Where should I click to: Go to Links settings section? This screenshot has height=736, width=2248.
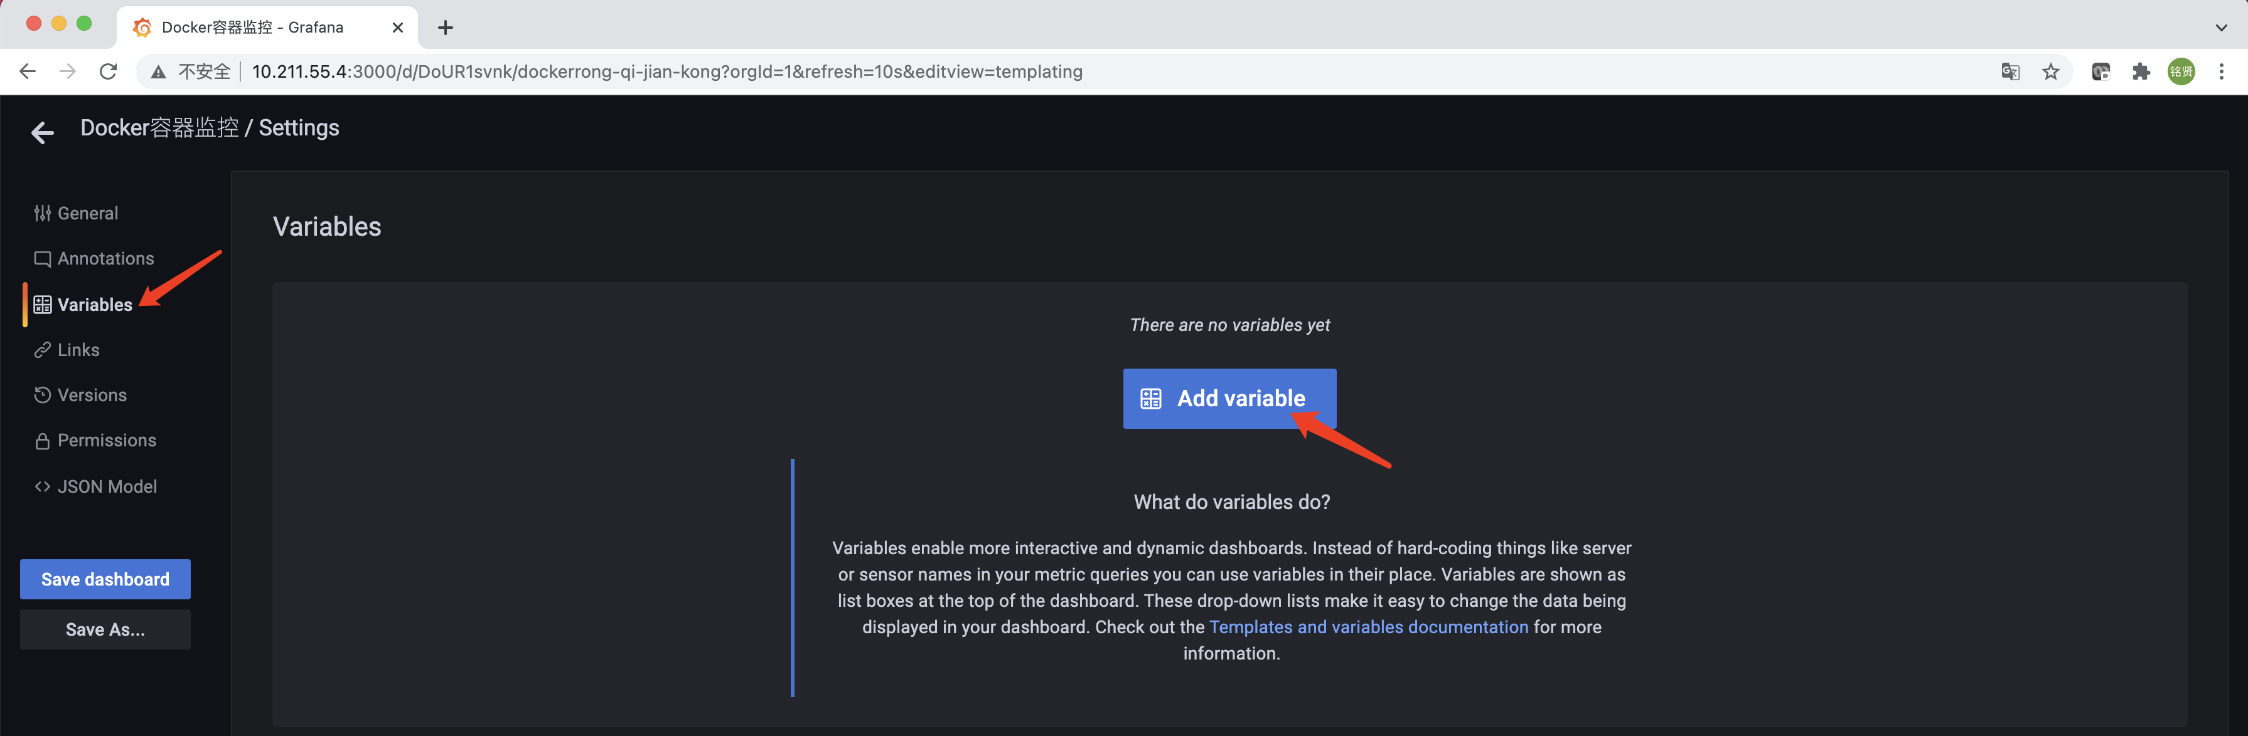click(78, 350)
